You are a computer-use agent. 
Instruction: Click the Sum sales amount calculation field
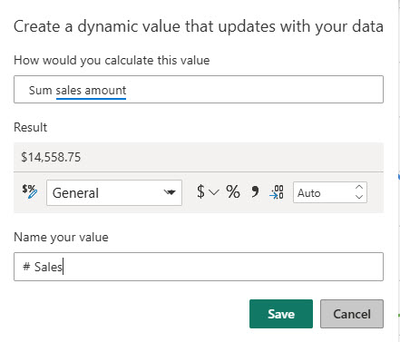[x=199, y=90]
